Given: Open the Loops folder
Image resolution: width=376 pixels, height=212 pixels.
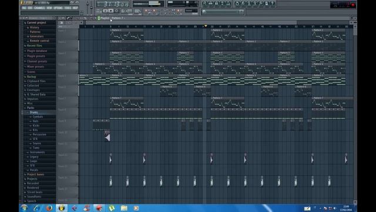Looking at the screenshot, I should tap(33, 161).
